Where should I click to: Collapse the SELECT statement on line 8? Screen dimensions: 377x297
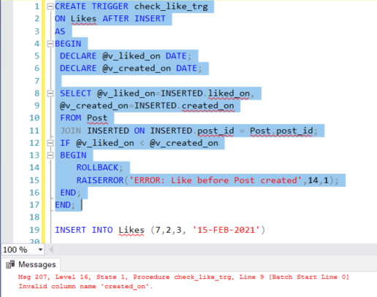[x=50, y=93]
